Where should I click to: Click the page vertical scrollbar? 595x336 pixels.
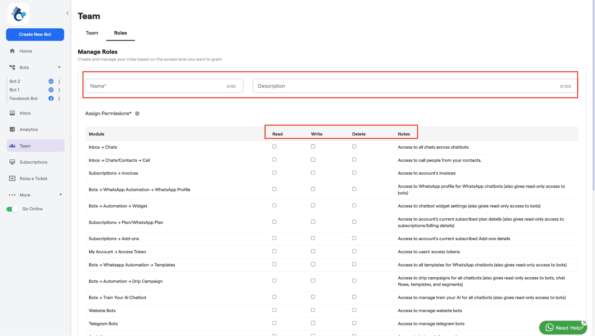pyautogui.click(x=593, y=96)
